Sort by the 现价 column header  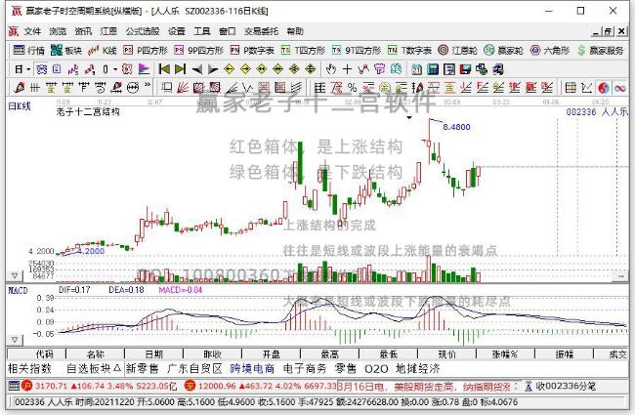(446, 354)
